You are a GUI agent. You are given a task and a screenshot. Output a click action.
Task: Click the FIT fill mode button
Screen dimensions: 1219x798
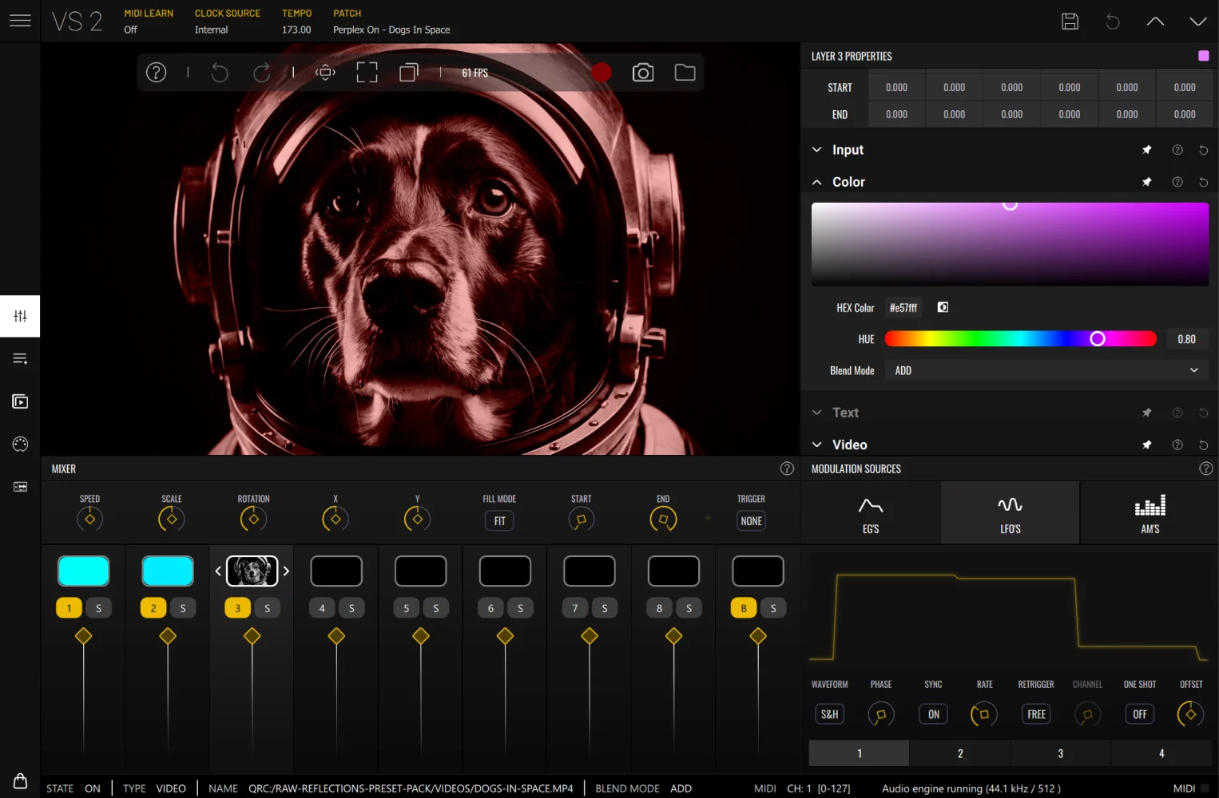pos(498,520)
